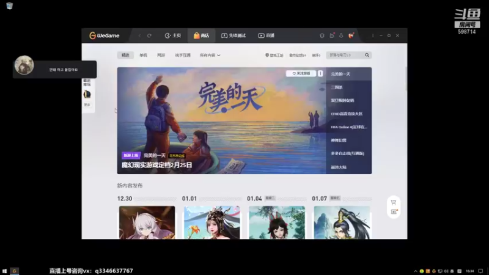Click the search magnifier icon
The width and height of the screenshot is (489, 275).
367,55
